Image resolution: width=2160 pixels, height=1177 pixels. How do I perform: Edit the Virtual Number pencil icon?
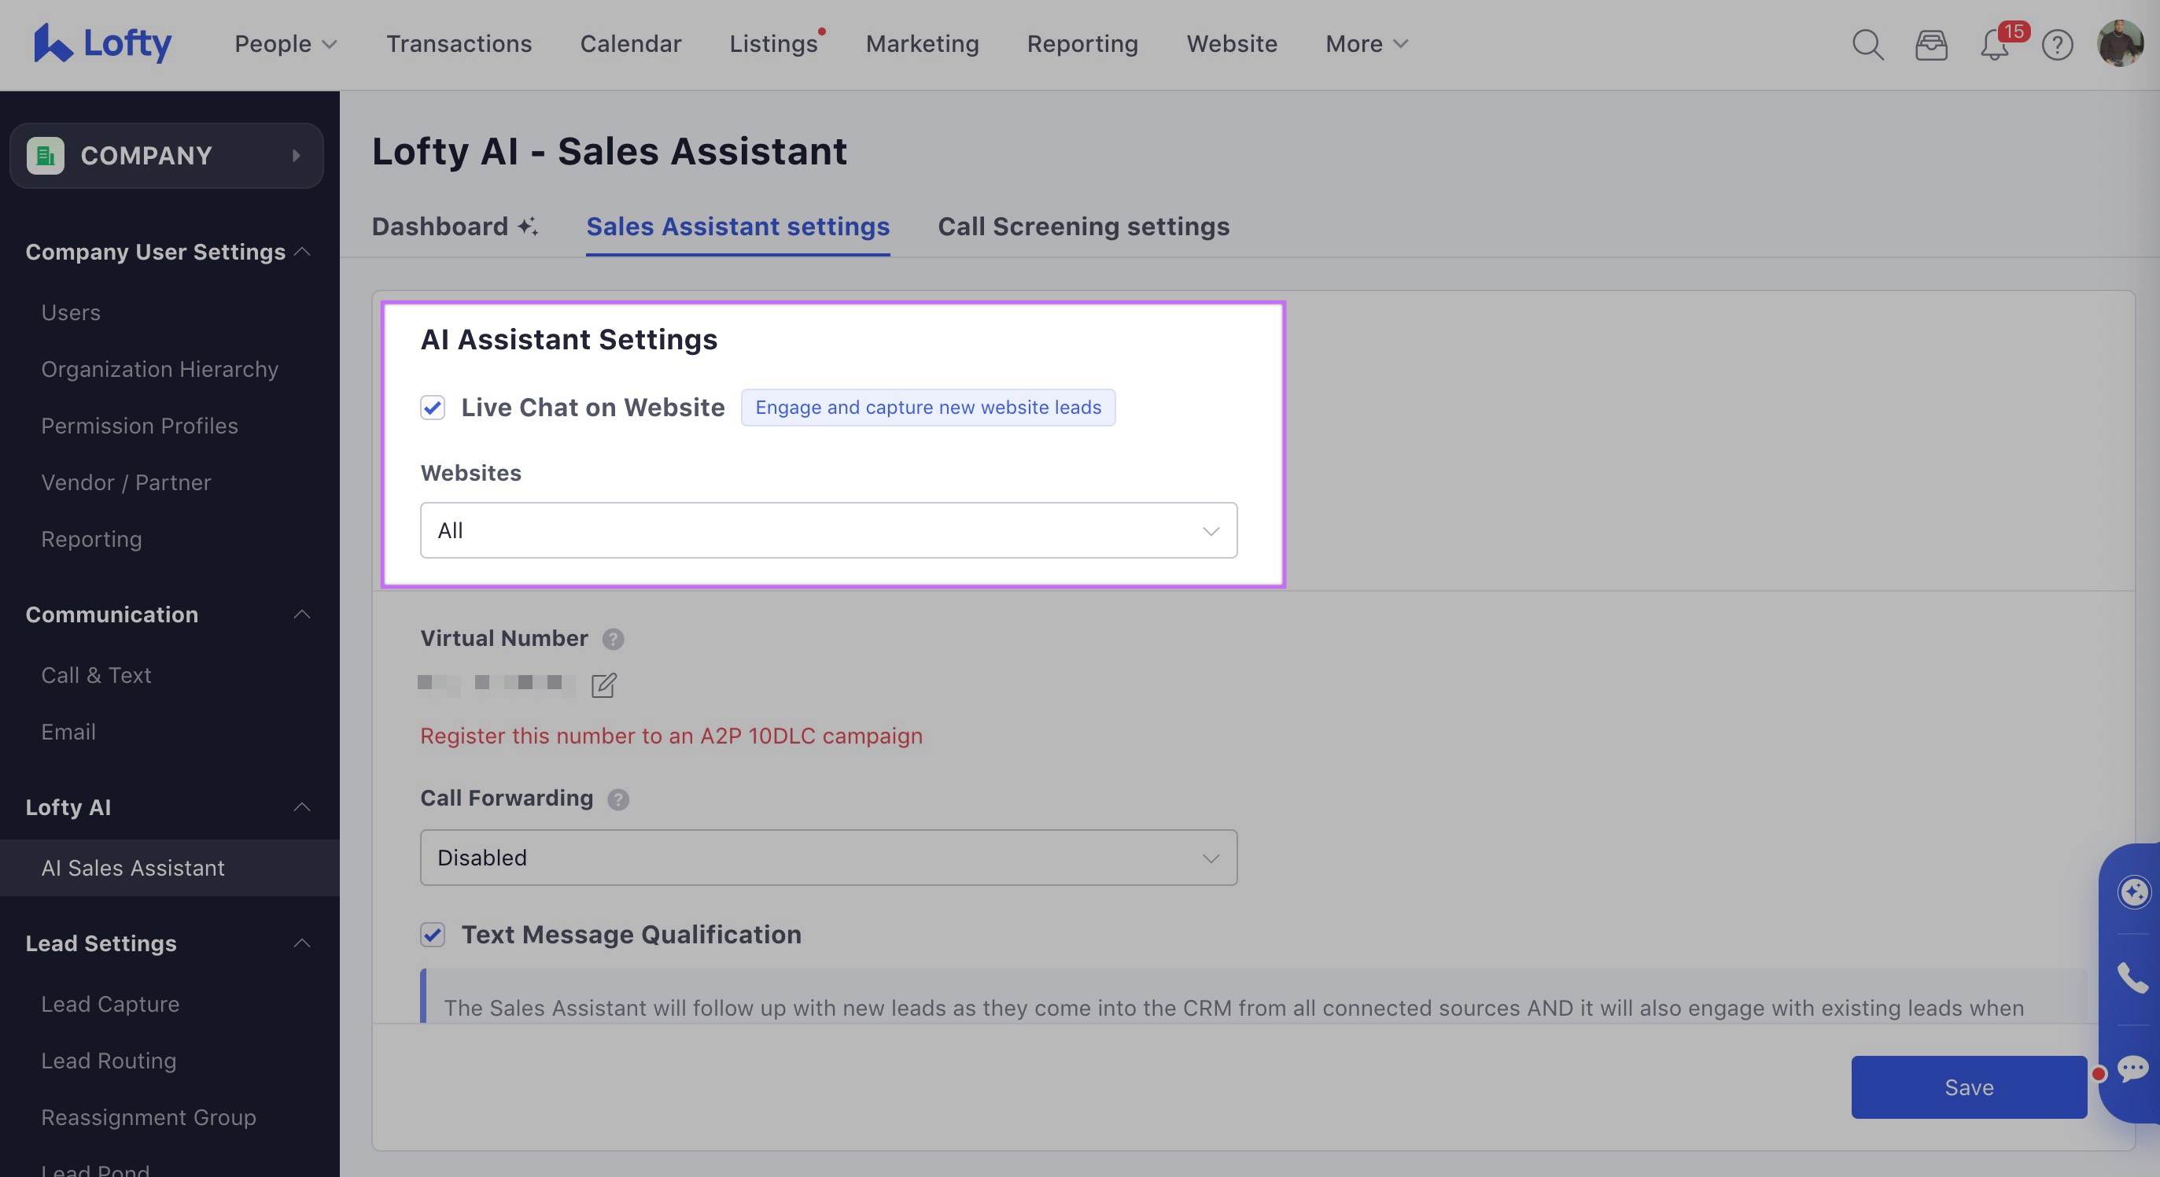(604, 684)
